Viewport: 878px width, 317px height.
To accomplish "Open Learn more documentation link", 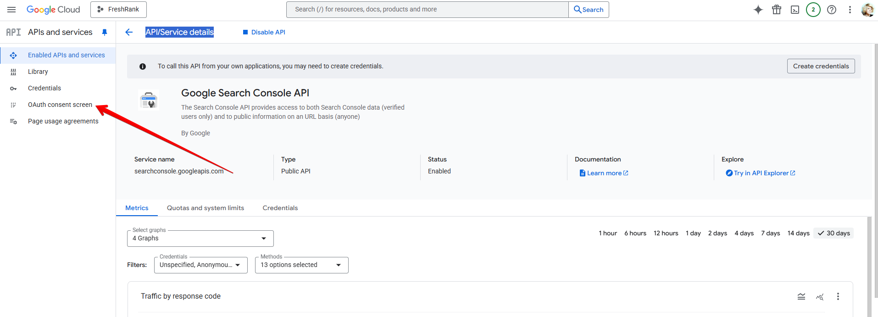I will click(604, 173).
